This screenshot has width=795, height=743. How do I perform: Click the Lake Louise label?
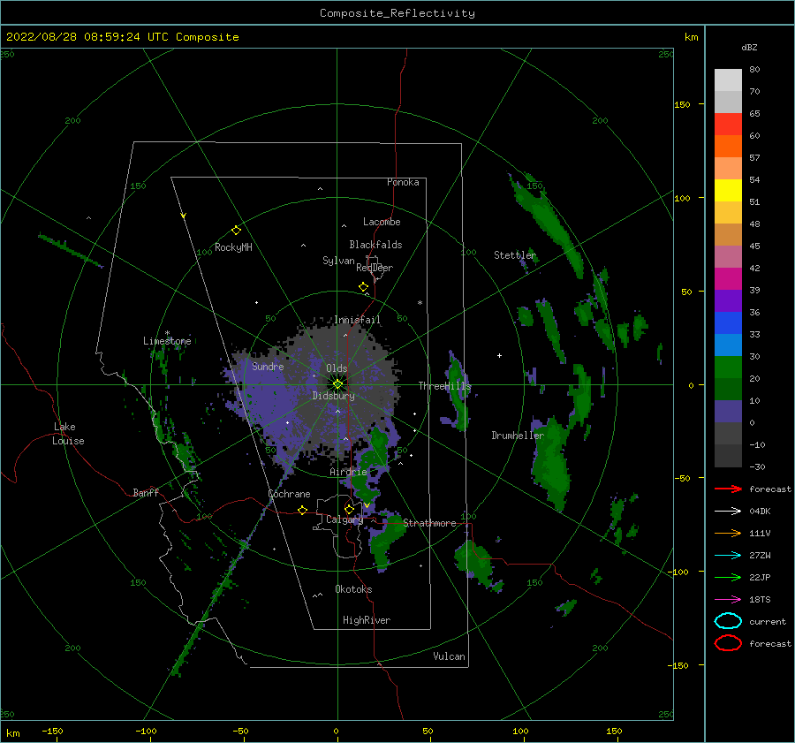click(68, 434)
